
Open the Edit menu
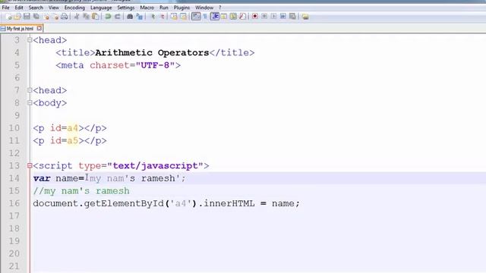(x=19, y=8)
